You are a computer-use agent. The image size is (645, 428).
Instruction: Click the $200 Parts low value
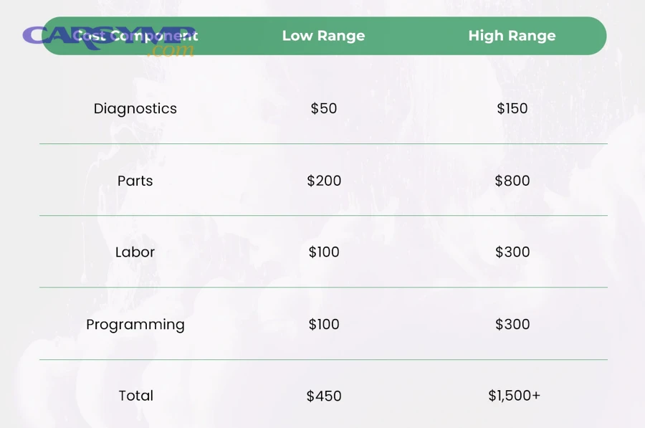pyautogui.click(x=324, y=181)
